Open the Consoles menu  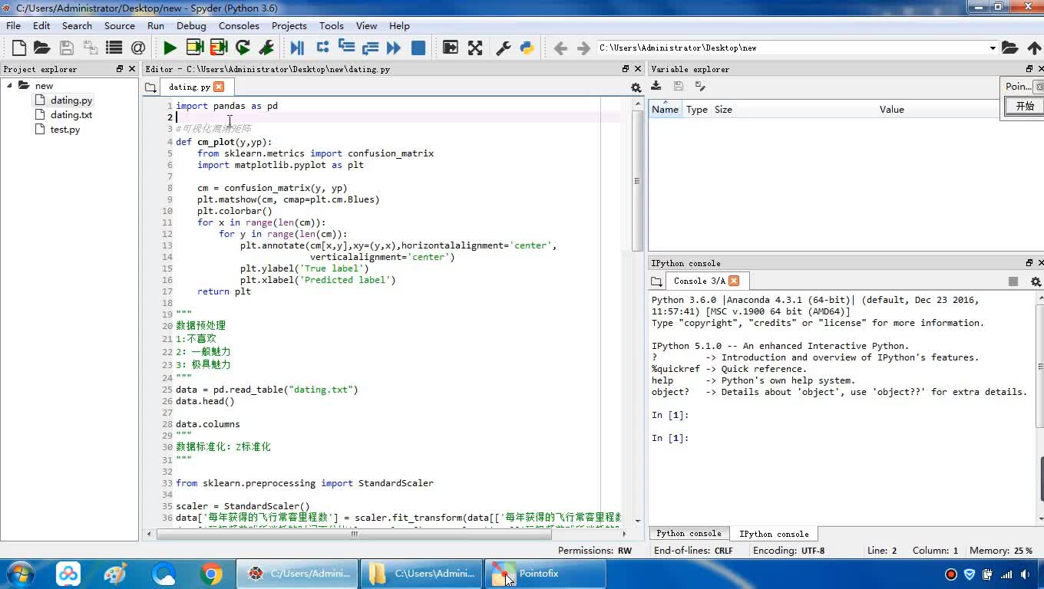pyautogui.click(x=239, y=25)
